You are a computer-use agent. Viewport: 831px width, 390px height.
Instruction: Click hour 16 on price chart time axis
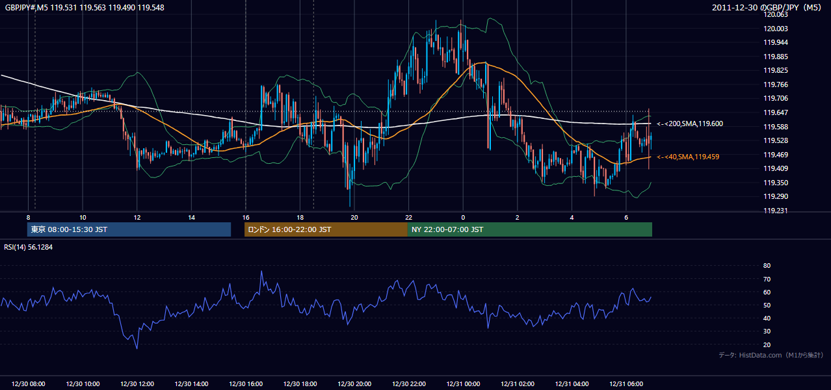click(246, 217)
